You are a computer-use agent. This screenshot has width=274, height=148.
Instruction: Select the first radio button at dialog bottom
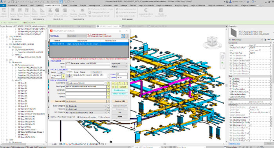[x=78, y=117]
